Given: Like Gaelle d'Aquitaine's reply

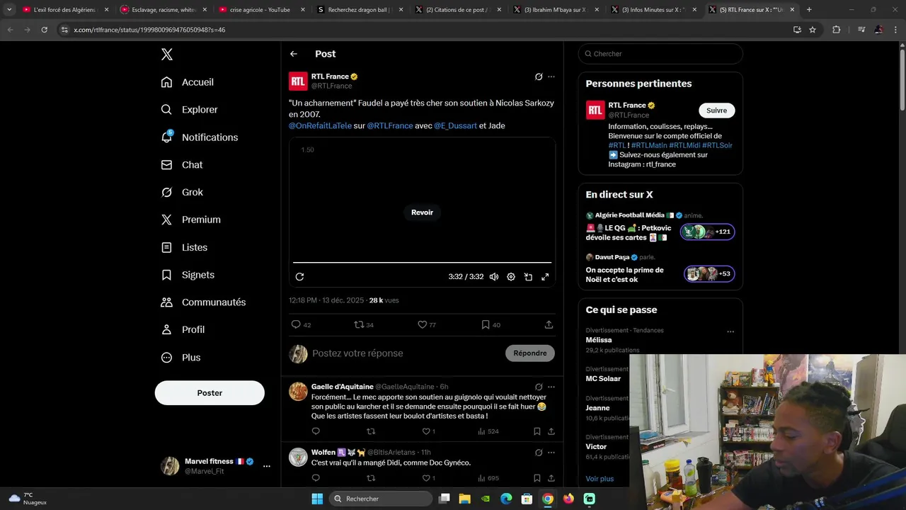Looking at the screenshot, I should coord(426,431).
